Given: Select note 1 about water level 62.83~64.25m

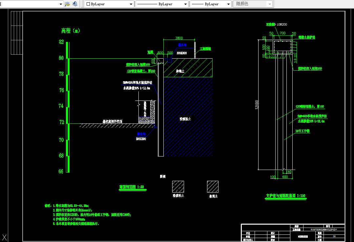Looking at the screenshot, I should pos(71,206).
